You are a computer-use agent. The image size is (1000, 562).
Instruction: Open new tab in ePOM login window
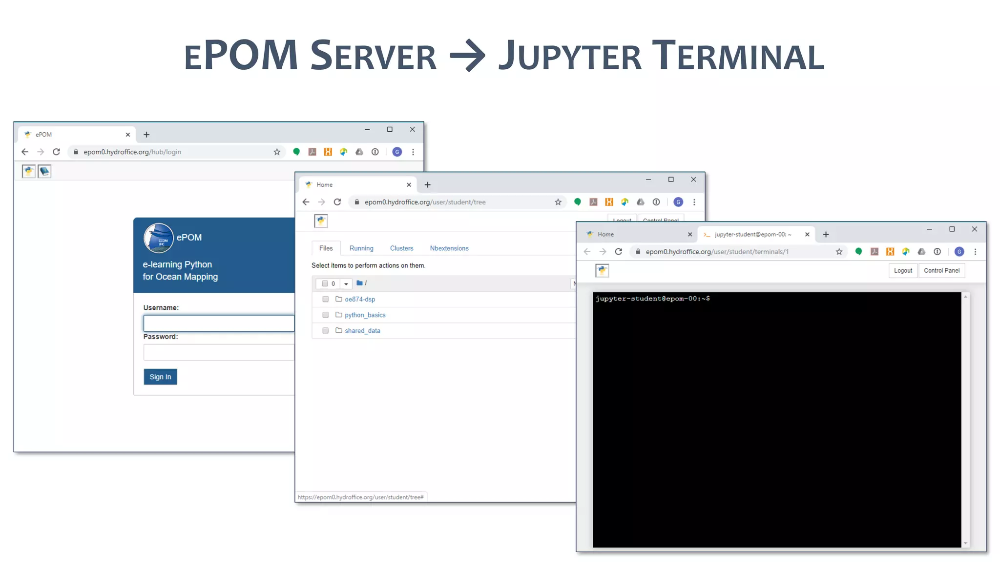click(x=146, y=135)
